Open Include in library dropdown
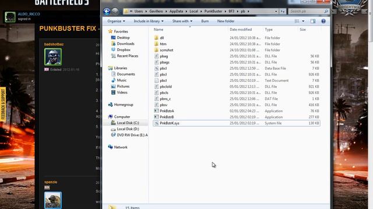The width and height of the screenshot is (373, 209). pyautogui.click(x=149, y=21)
